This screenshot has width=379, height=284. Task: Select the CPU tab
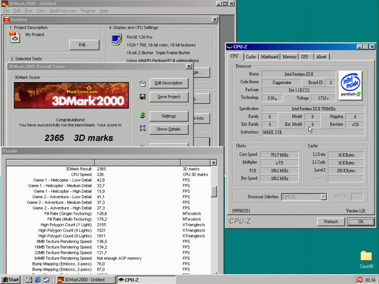235,56
